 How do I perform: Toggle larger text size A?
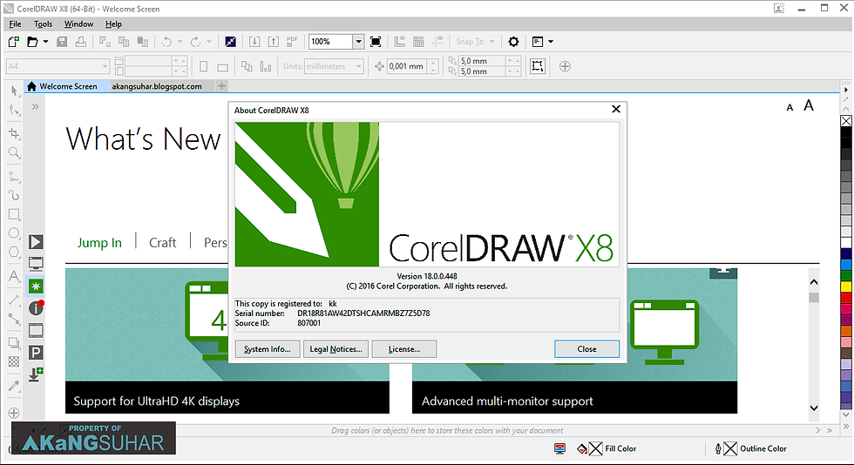[x=809, y=105]
